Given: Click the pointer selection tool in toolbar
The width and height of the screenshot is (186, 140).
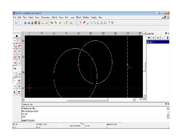Looking at the screenshot, I should tap(16, 23).
